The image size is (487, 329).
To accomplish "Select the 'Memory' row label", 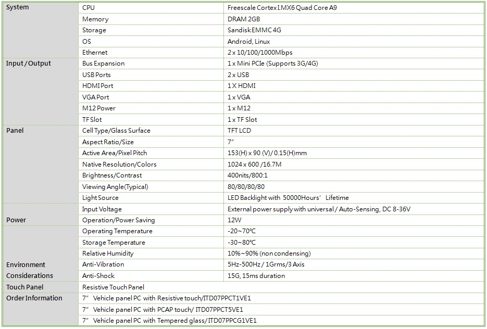I will tap(95, 19).
